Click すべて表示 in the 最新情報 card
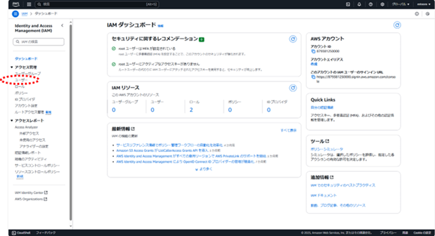The height and width of the screenshot is (236, 435). pyautogui.click(x=289, y=130)
